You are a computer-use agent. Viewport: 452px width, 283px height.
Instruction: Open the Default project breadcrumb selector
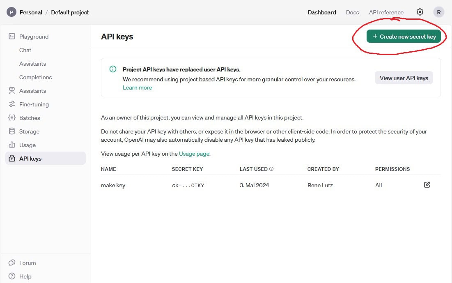coord(70,12)
